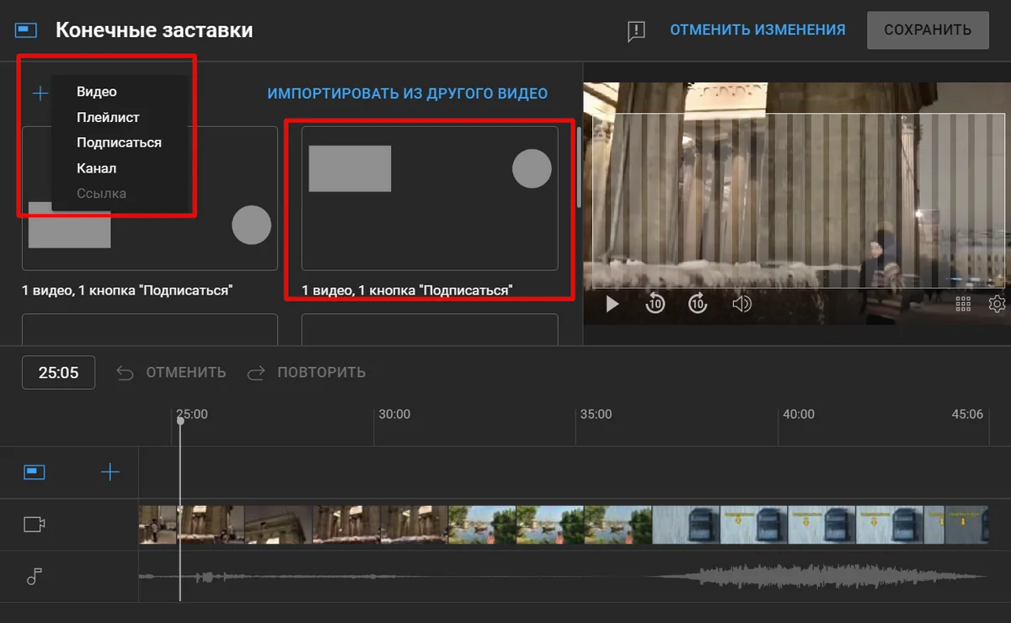Choose "Плейлист" in the dropdown menu
This screenshot has width=1011, height=623.
click(108, 117)
